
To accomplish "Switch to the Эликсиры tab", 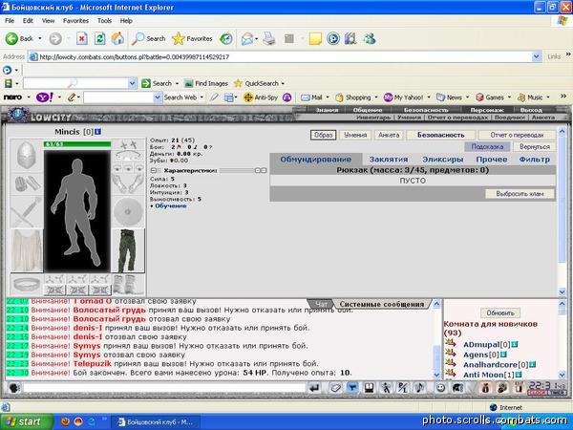I will 442,160.
